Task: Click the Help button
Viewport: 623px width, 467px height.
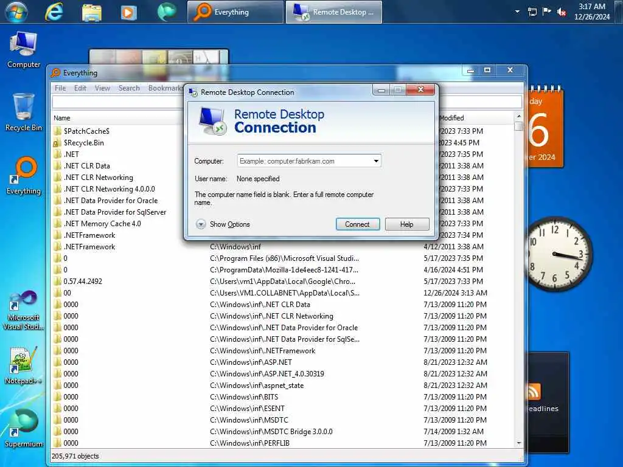Action: tap(407, 224)
